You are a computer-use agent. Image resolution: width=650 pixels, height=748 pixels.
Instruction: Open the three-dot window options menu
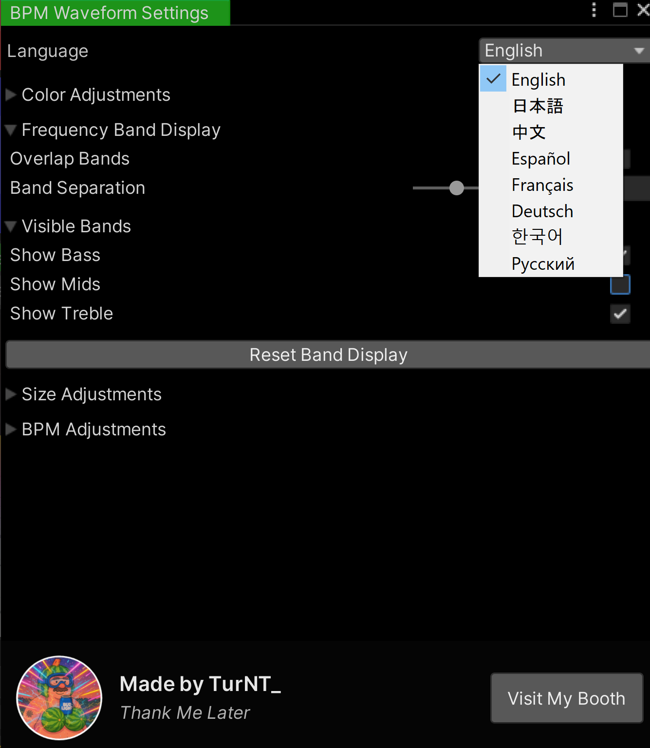coord(594,11)
